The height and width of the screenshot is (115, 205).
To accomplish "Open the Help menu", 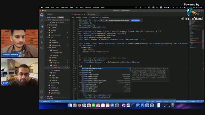I will click(102, 7).
